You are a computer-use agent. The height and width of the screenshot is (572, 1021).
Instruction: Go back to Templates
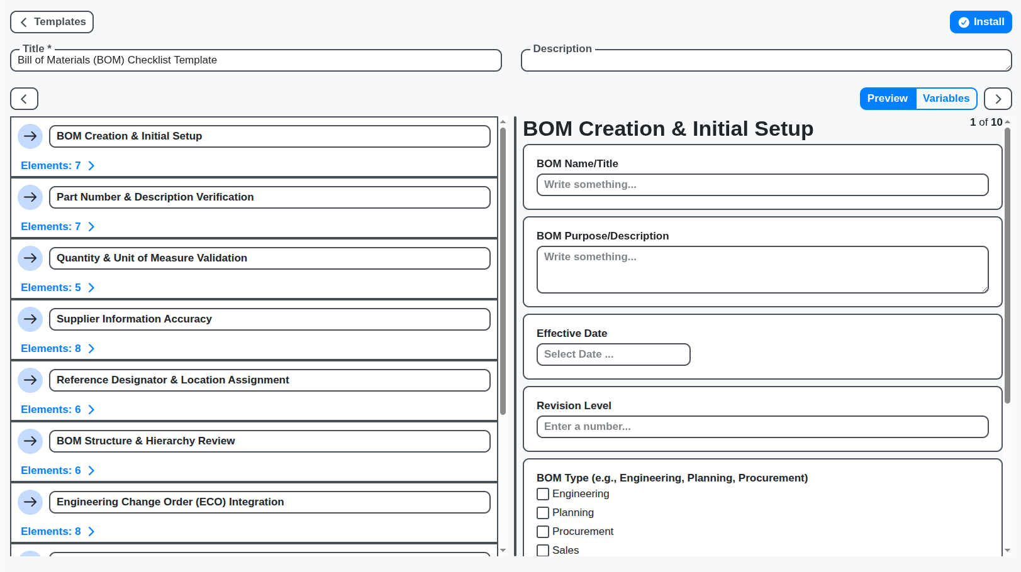(52, 21)
